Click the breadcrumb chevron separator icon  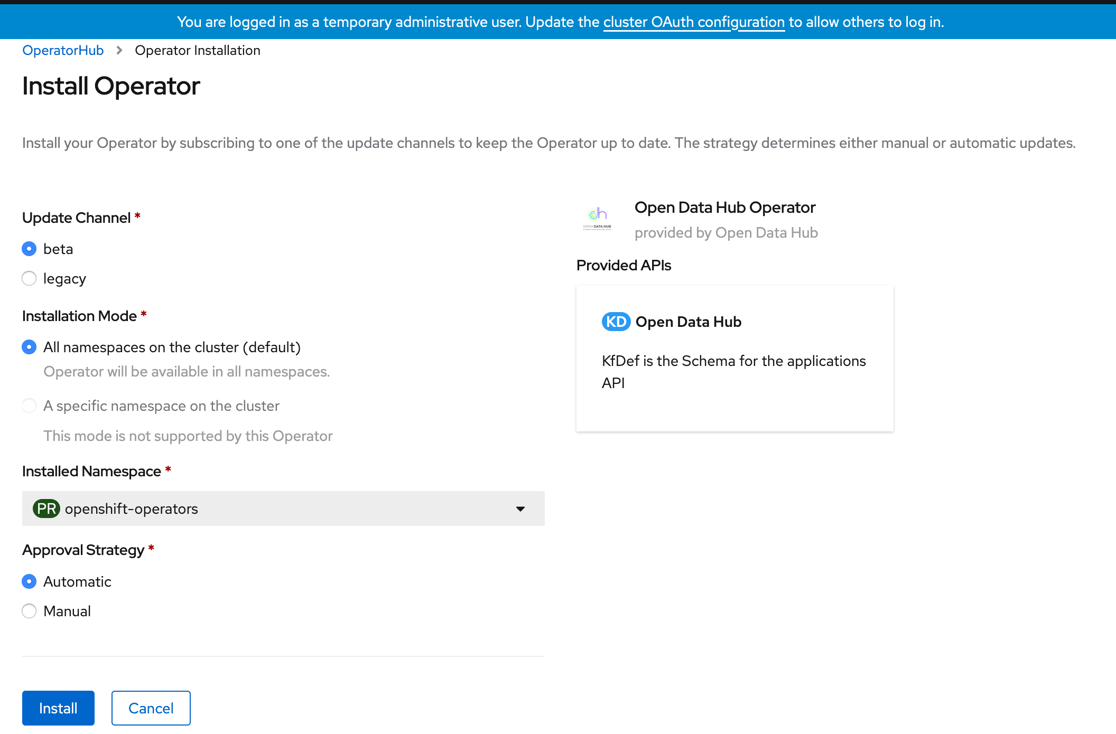119,50
